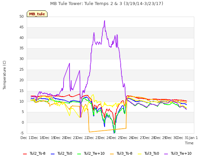Click the Temperature (C) axis label
Screen dimensions: 214x160
coord(4,75)
